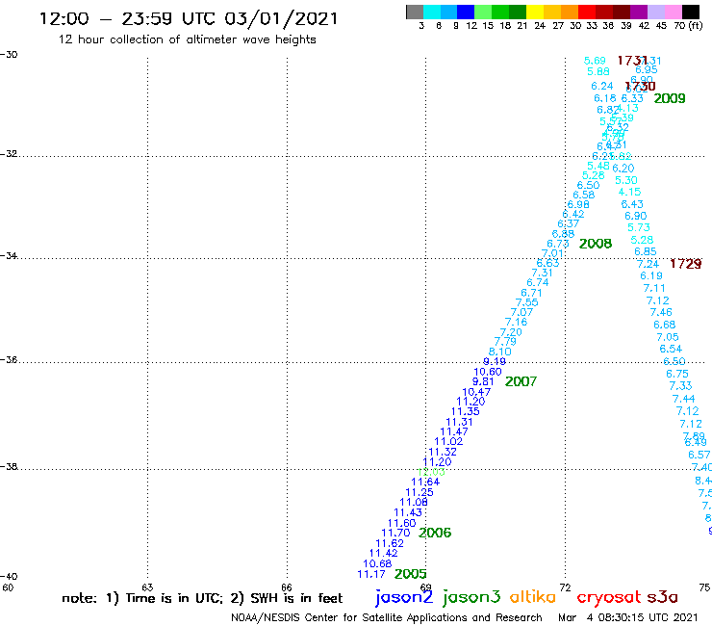The image size is (712, 626).
Task: Click the 1729 s3a time marker
Action: [x=686, y=264]
